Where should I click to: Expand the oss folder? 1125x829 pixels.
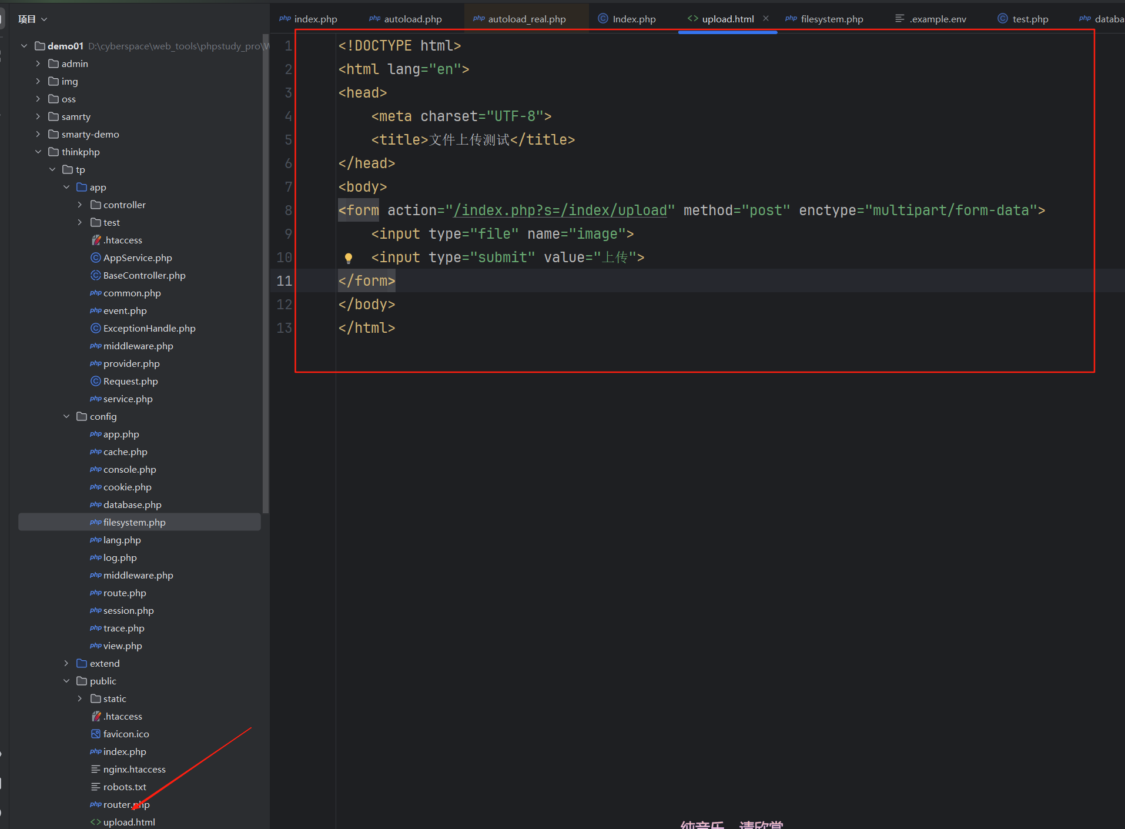tap(38, 99)
